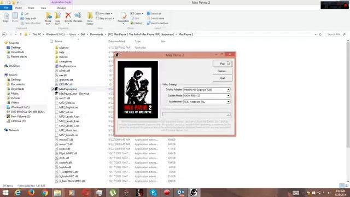Screen dimensions: 350x197
Task: Uncheck the MaxPayne2.exe checkbox
Action: [x=52, y=89]
